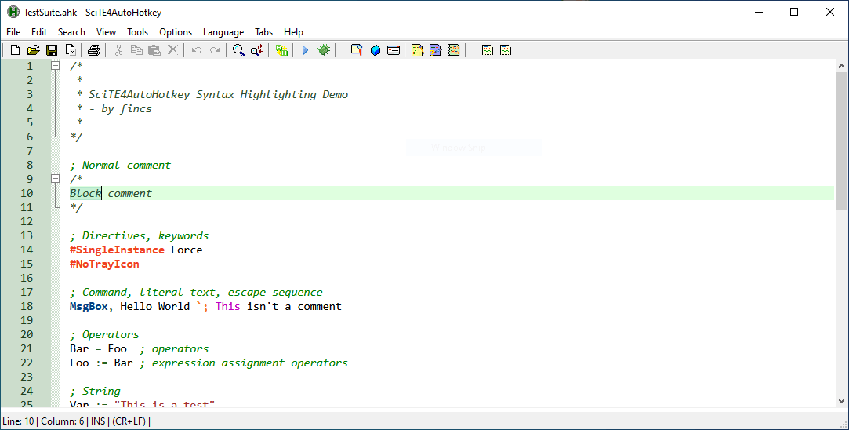Open Find with the magnifying glass icon
The width and height of the screenshot is (849, 430).
[x=238, y=50]
